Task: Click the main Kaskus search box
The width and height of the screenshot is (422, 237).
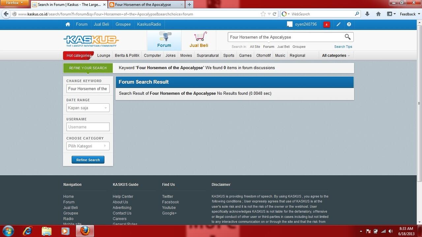Action: (x=285, y=37)
